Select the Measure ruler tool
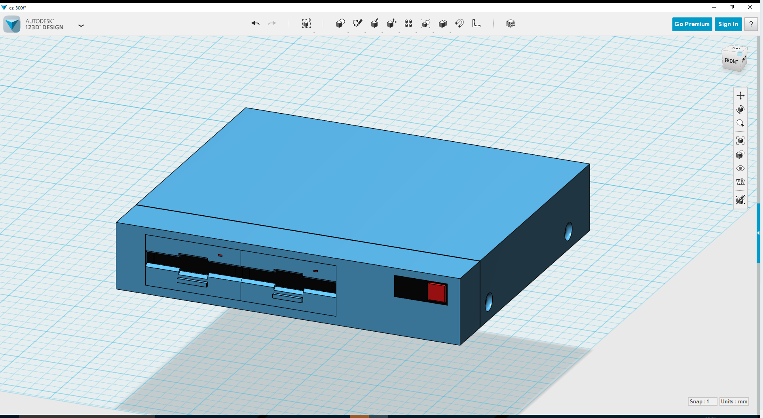763x418 pixels. pyautogui.click(x=476, y=23)
